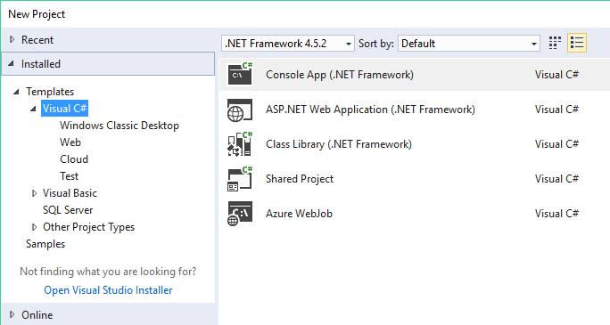Open the Sort by Default dropdown
Viewport: 610px width, 325px height.
[x=469, y=43]
